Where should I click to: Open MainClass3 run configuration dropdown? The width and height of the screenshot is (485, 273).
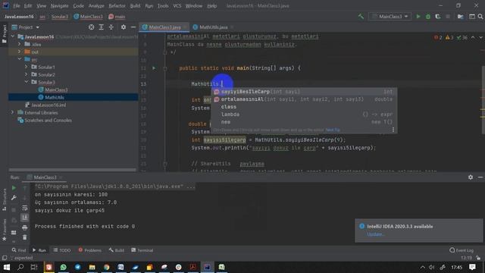click(390, 17)
